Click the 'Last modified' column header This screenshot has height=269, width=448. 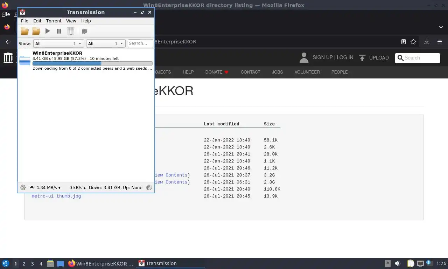pyautogui.click(x=222, y=124)
